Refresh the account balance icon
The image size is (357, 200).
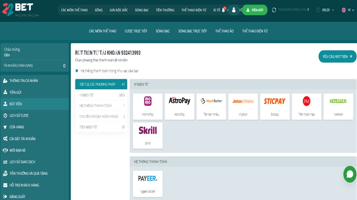274,10
